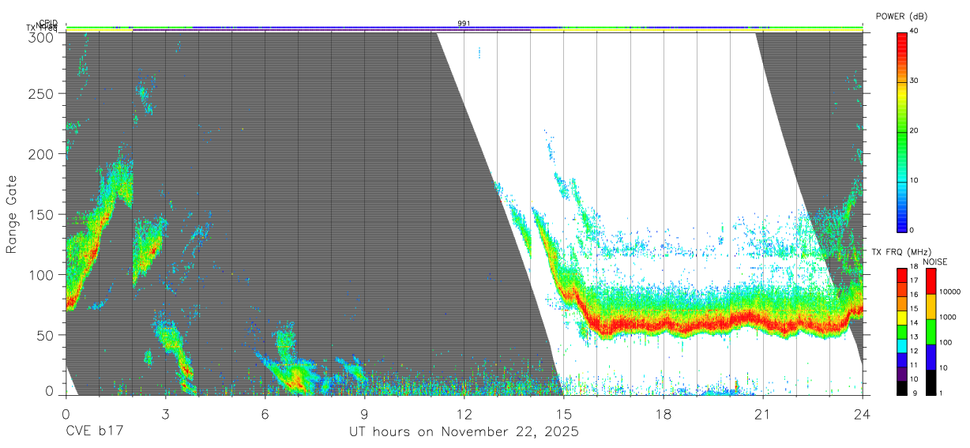
Task: Select the yellow 14 MHz swatch in TX FRQ legend
Action: [x=901, y=317]
